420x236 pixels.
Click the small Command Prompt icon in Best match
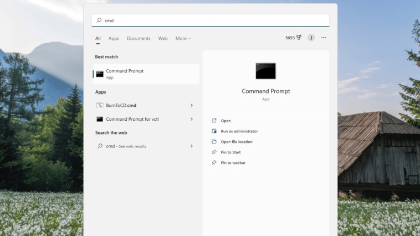pos(100,74)
